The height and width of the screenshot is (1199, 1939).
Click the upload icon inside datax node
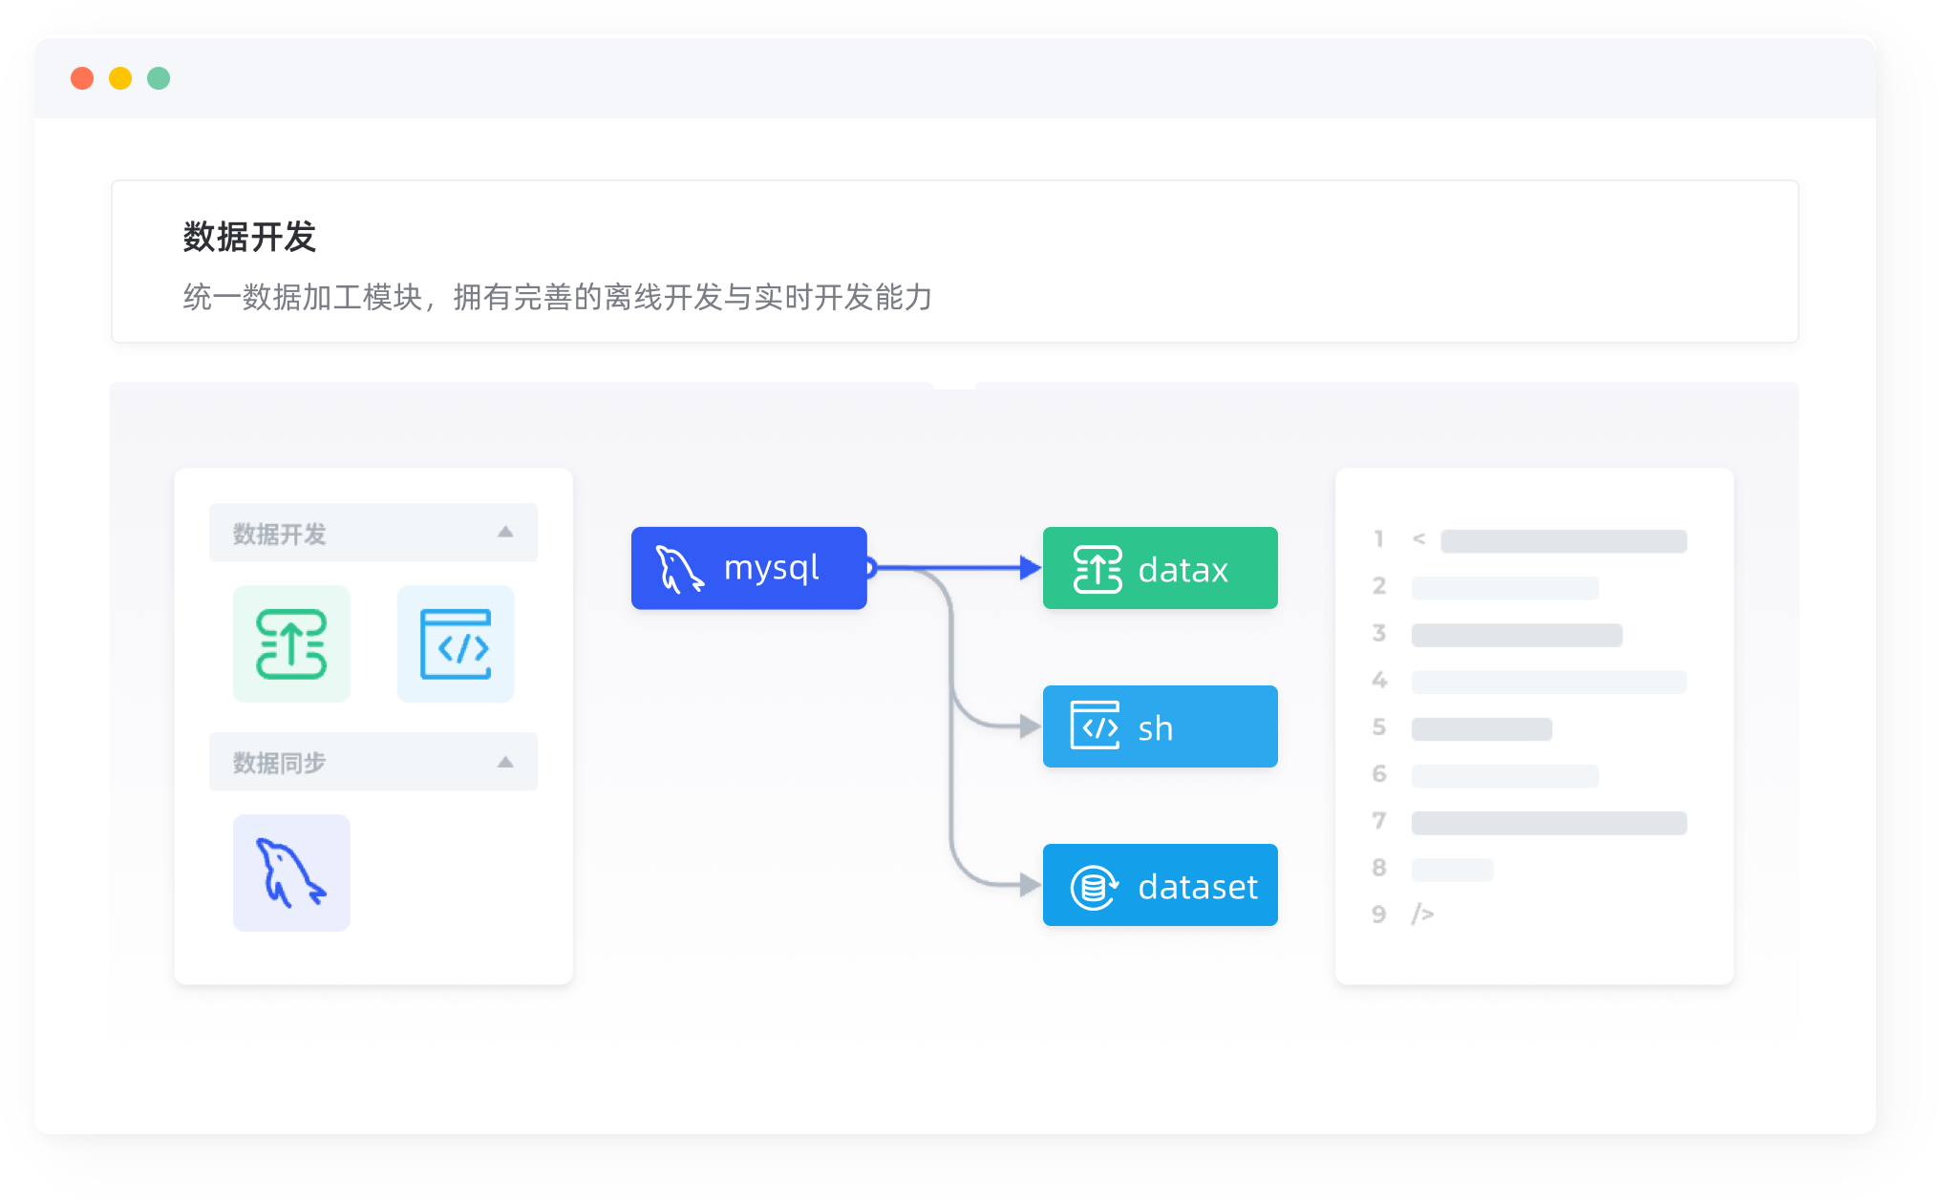[x=1097, y=569]
